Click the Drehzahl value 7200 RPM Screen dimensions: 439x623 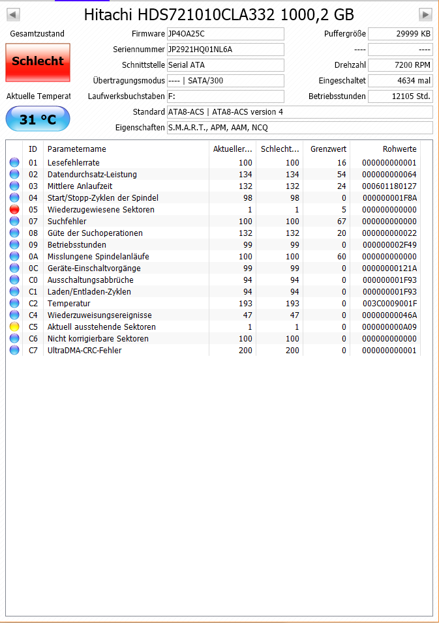coord(401,65)
